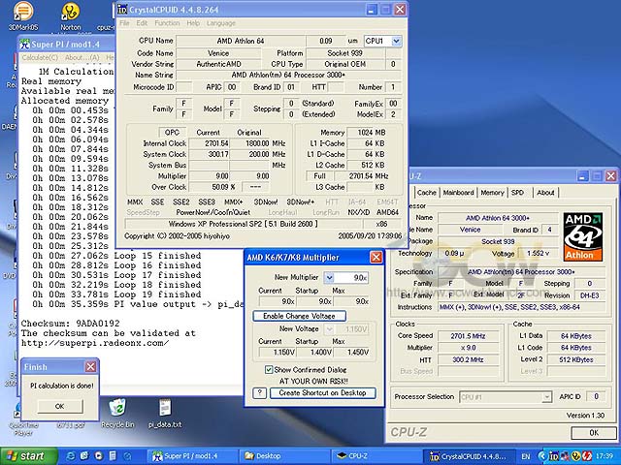Click the Super PI title bar icon
Image resolution: width=621 pixels, height=465 pixels.
(x=25, y=44)
